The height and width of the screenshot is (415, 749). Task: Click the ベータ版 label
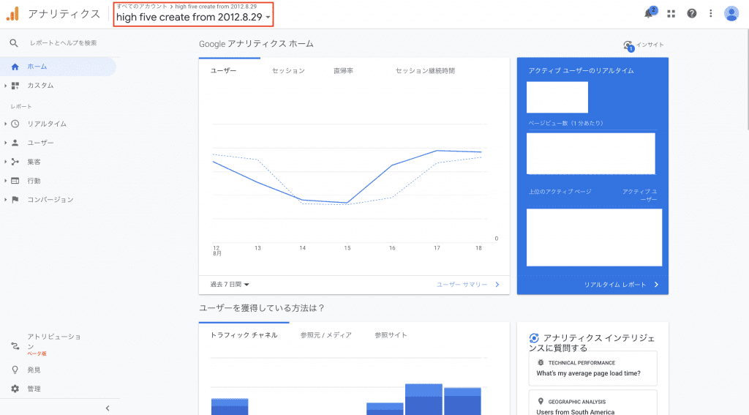pyautogui.click(x=37, y=354)
